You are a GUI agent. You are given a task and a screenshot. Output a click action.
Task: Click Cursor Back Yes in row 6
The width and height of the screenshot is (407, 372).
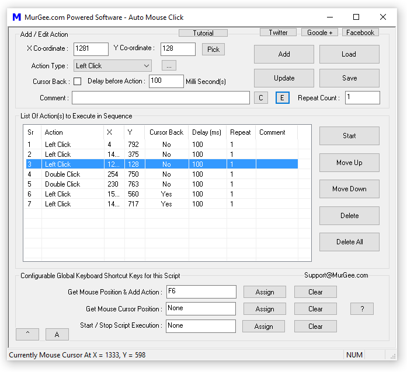pyautogui.click(x=166, y=194)
